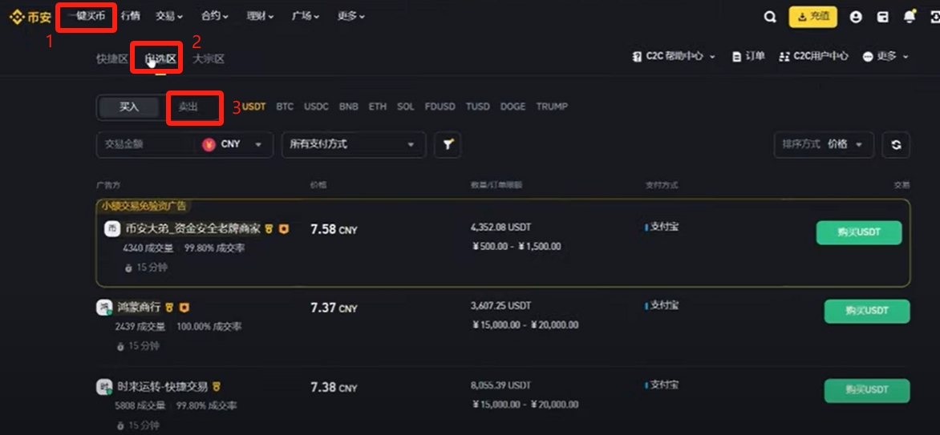
Task: Open C2C用户中心
Action: (813, 56)
